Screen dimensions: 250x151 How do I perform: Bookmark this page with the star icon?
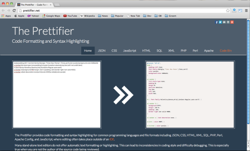pos(227,11)
